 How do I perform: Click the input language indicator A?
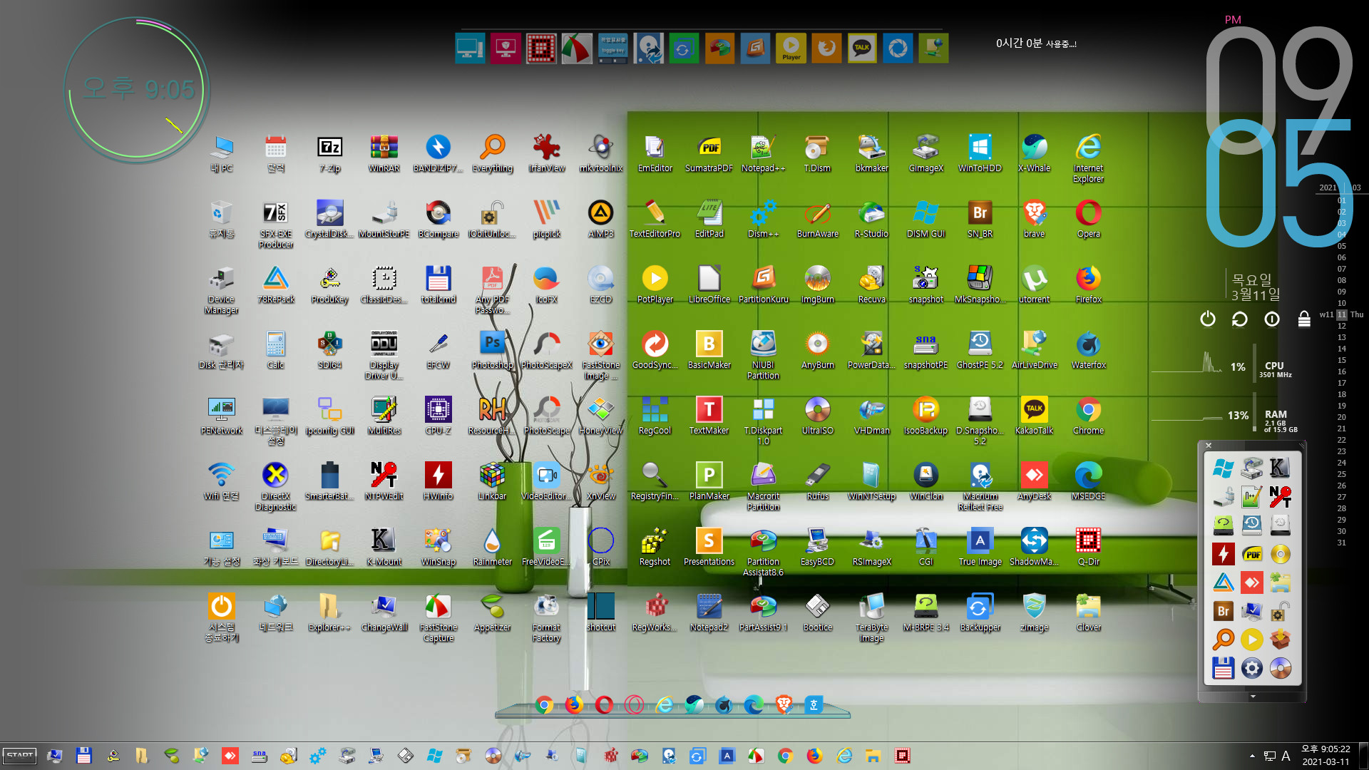point(1286,756)
